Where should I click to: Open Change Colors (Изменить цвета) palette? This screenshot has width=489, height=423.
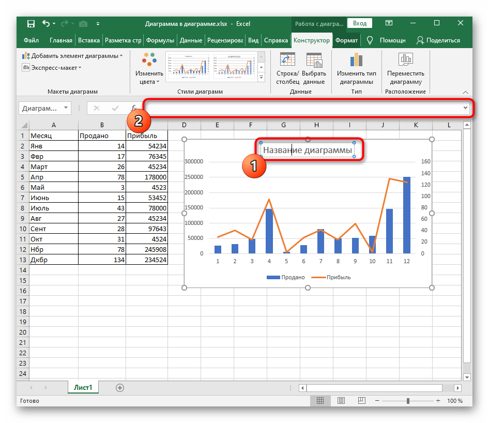click(x=149, y=69)
